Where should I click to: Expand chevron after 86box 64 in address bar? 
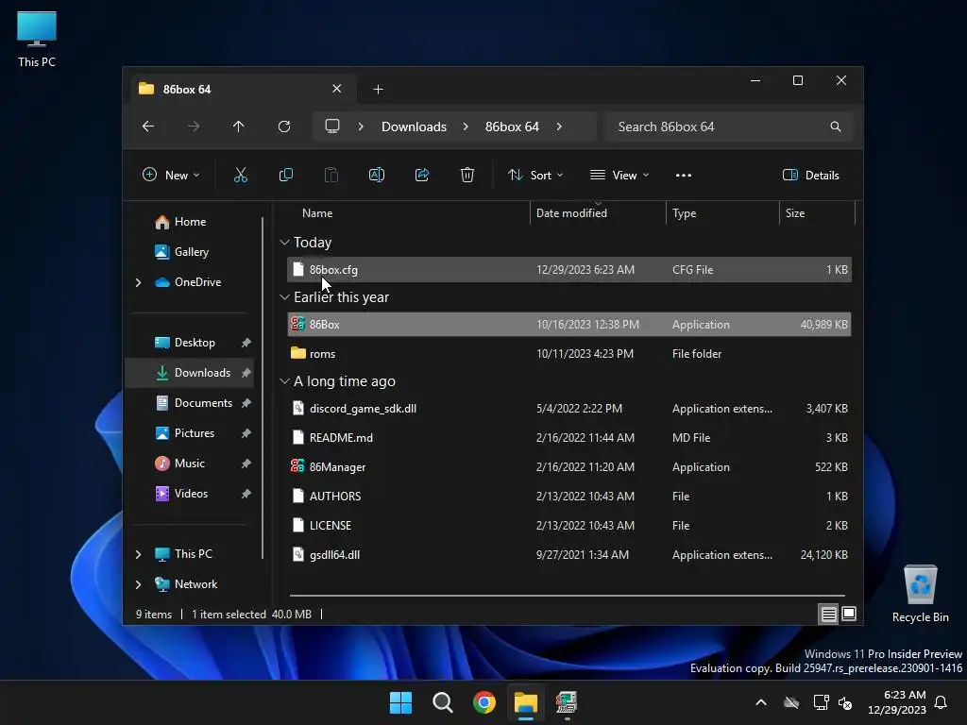tap(559, 126)
